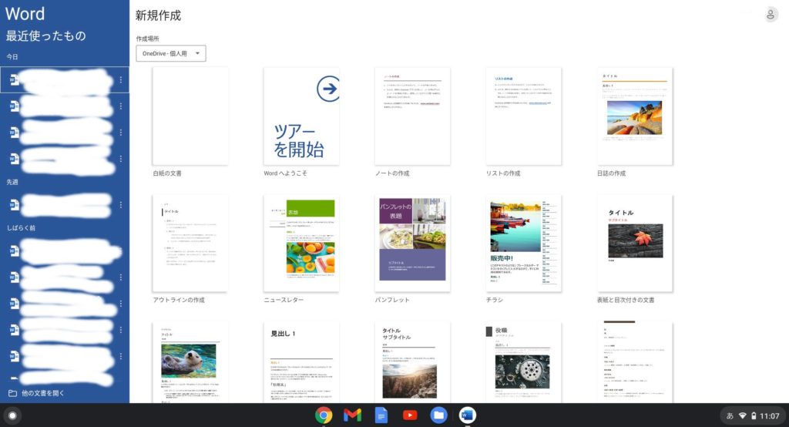Click the clock showing 11:07
The height and width of the screenshot is (427, 789).
pos(770,416)
